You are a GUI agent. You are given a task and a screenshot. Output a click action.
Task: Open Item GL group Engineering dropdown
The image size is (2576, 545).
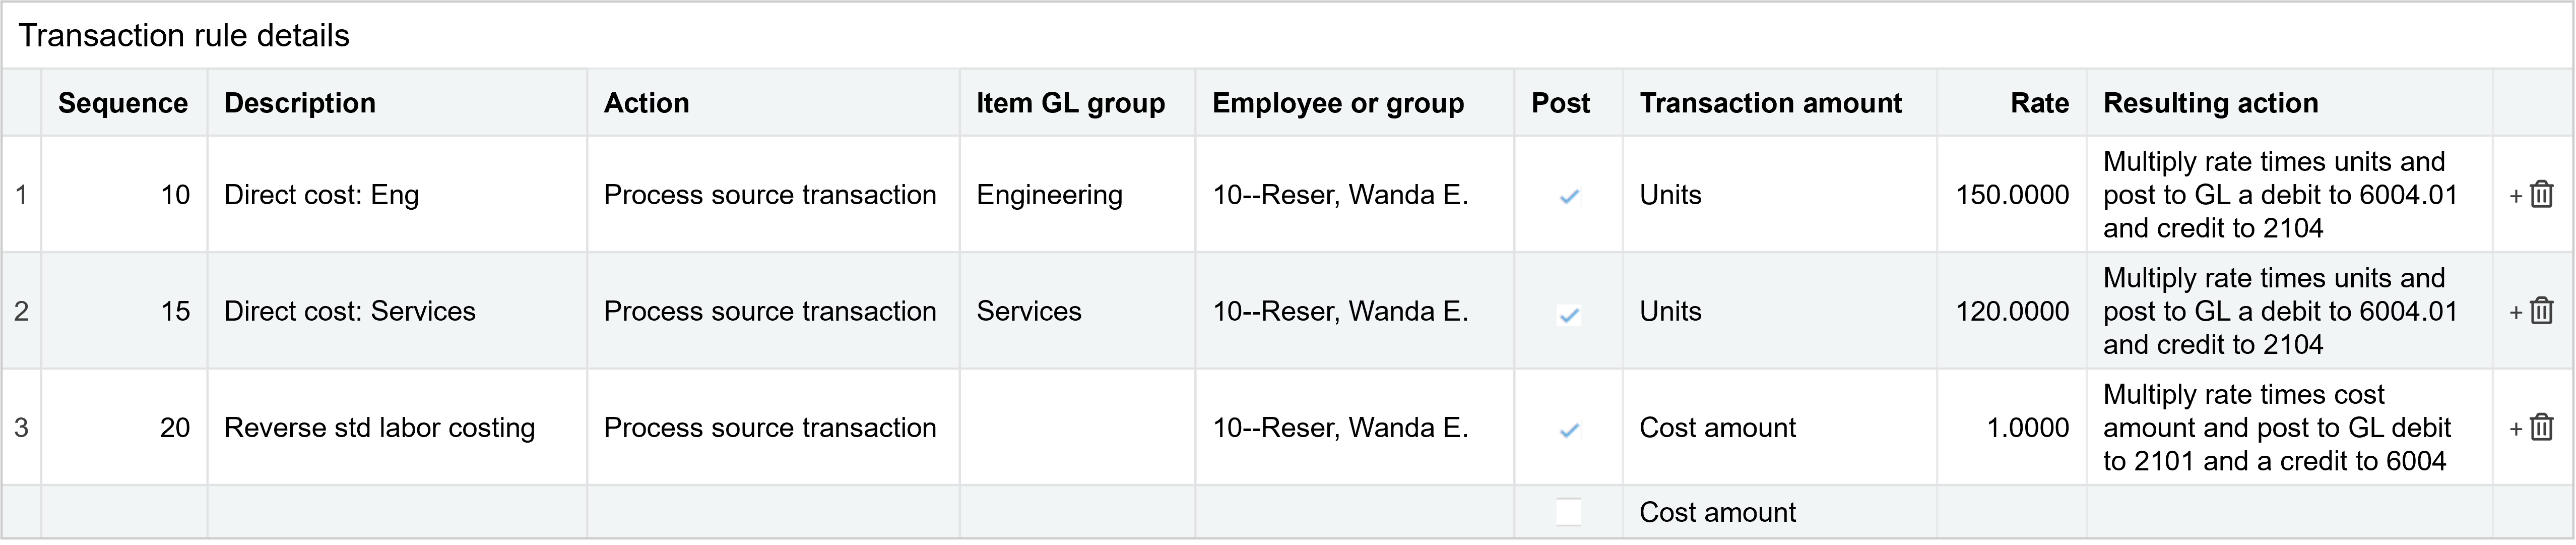(x=1075, y=195)
